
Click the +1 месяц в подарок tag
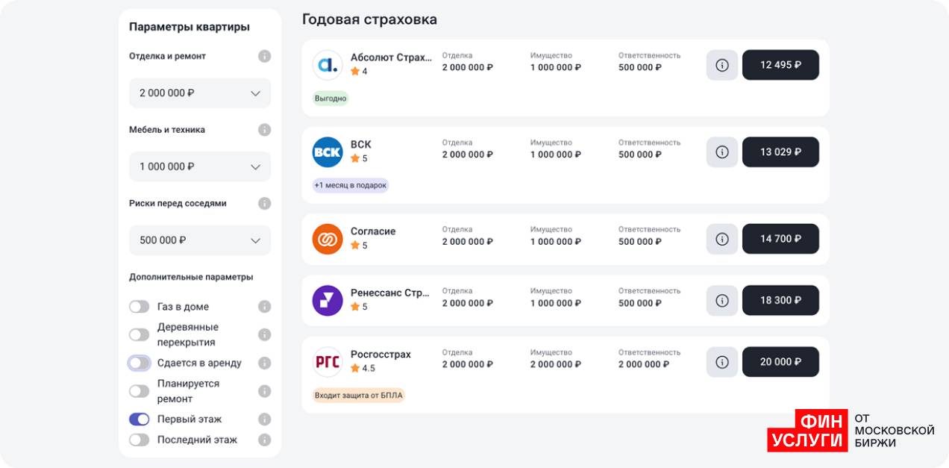pyautogui.click(x=351, y=186)
